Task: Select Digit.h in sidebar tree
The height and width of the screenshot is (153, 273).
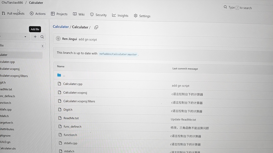Action: point(3,83)
